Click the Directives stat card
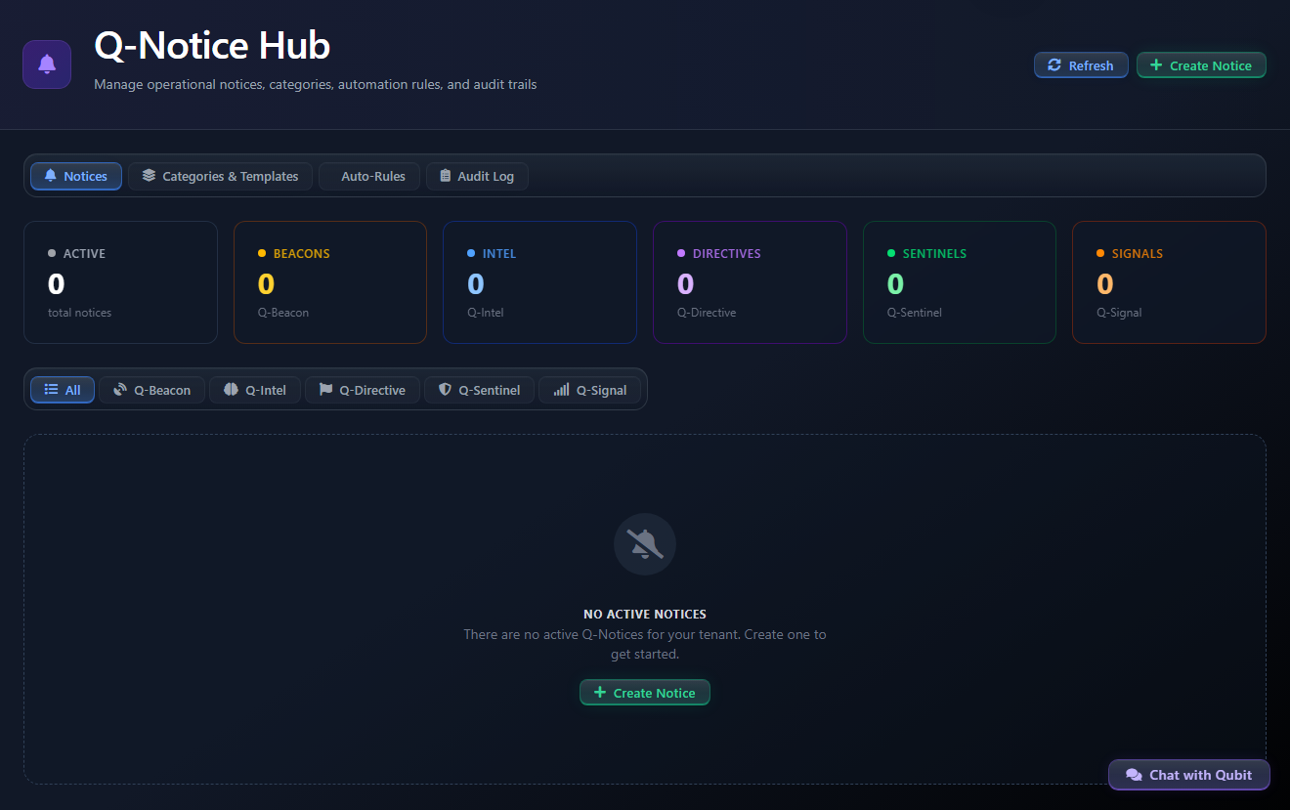The height and width of the screenshot is (810, 1290). point(750,282)
